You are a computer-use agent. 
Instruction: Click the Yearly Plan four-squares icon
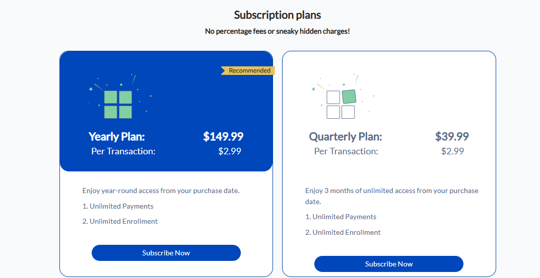118,104
